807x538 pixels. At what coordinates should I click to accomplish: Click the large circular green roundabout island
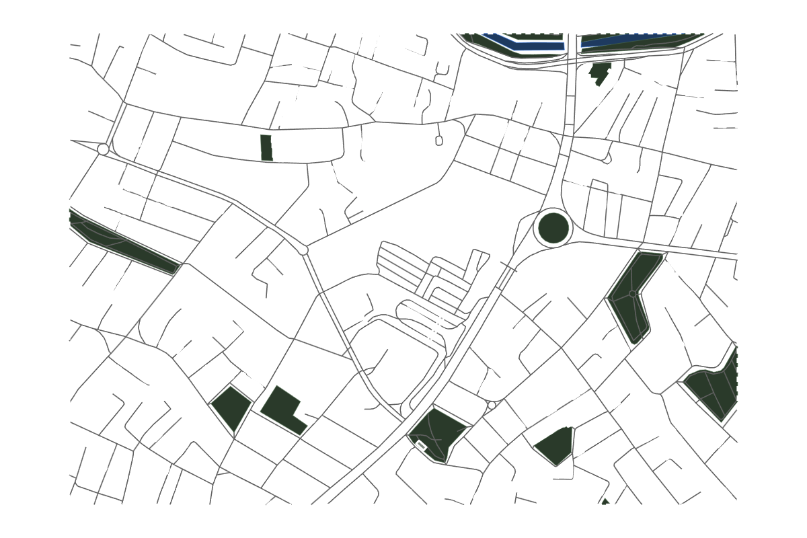(554, 228)
